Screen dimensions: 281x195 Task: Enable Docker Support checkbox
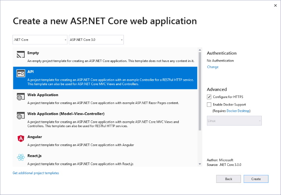(209, 105)
